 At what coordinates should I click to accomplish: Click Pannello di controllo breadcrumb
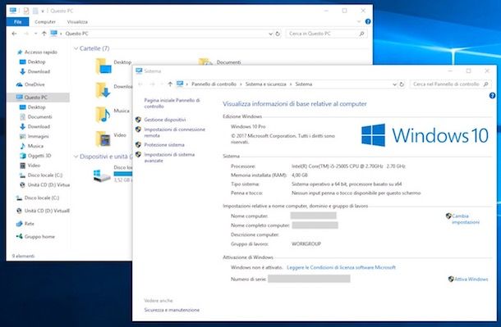(214, 84)
